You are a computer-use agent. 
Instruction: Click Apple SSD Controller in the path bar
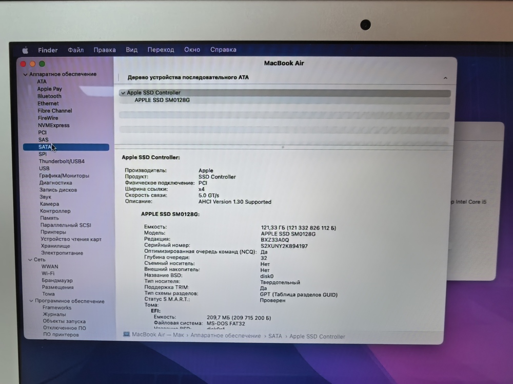[x=318, y=336]
